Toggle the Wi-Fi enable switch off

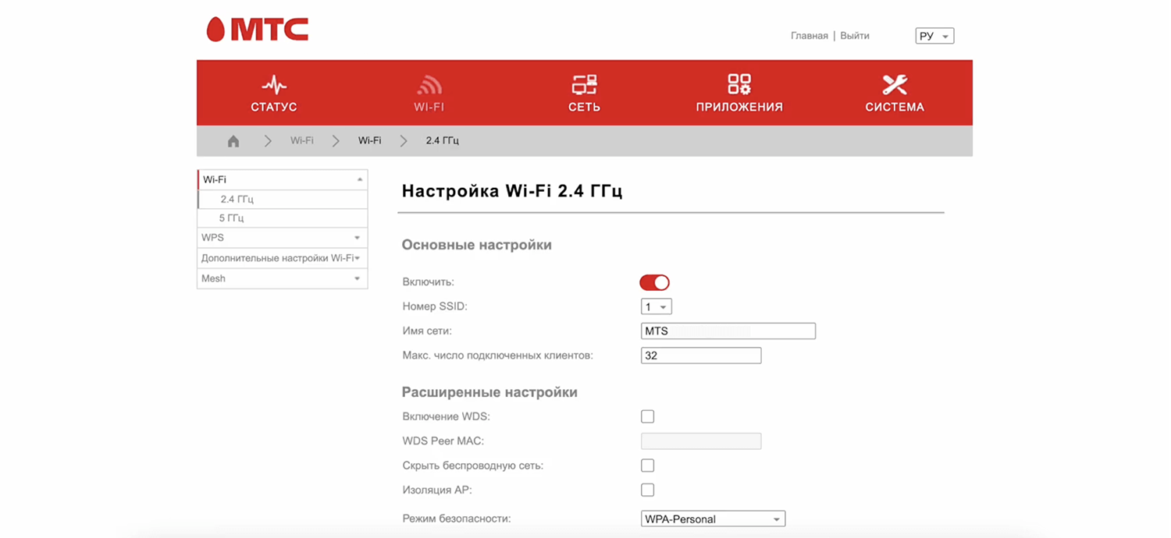(654, 282)
